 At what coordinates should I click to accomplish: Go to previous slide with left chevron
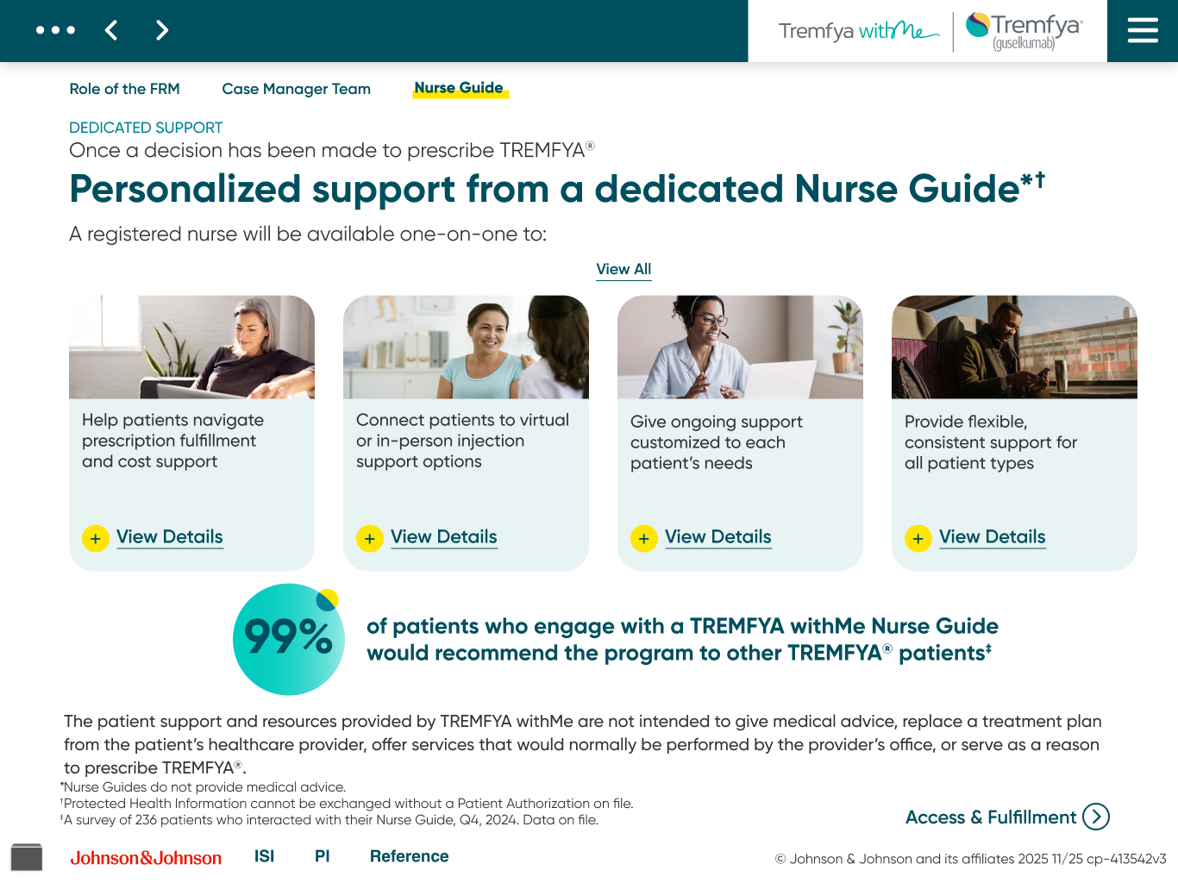[111, 30]
